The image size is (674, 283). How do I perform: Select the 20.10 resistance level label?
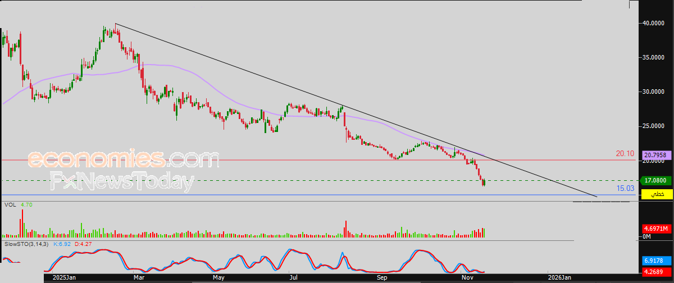(x=625, y=153)
